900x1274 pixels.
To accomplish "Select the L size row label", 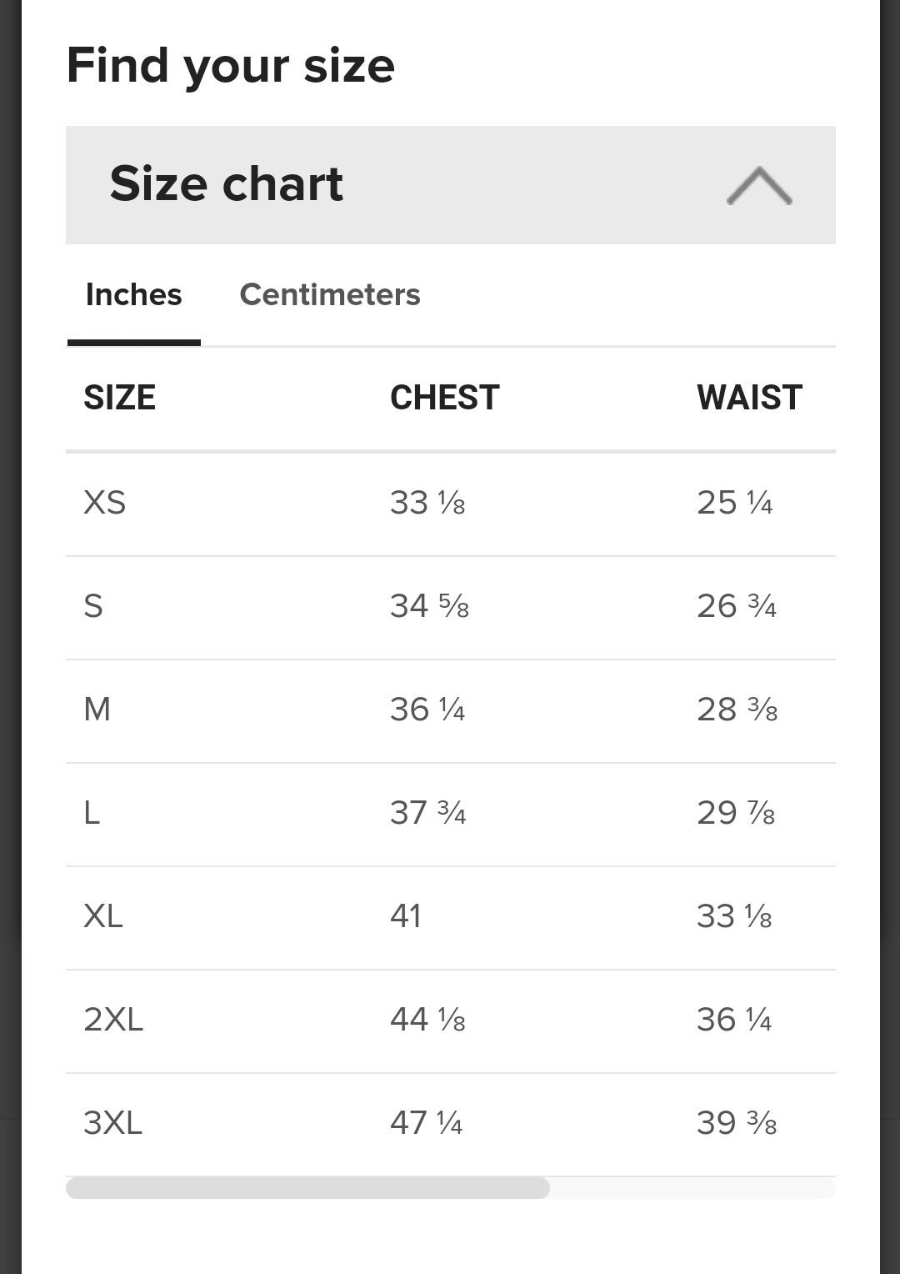I will pyautogui.click(x=92, y=813).
